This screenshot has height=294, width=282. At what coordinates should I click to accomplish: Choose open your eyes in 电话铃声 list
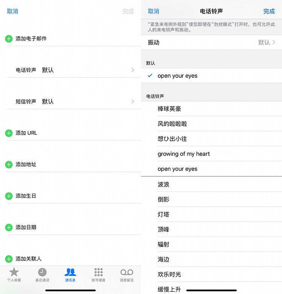(211, 169)
